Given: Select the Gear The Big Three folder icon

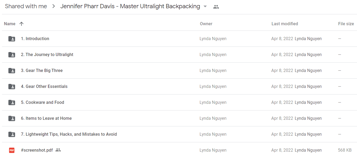Looking at the screenshot, I should point(12,71).
